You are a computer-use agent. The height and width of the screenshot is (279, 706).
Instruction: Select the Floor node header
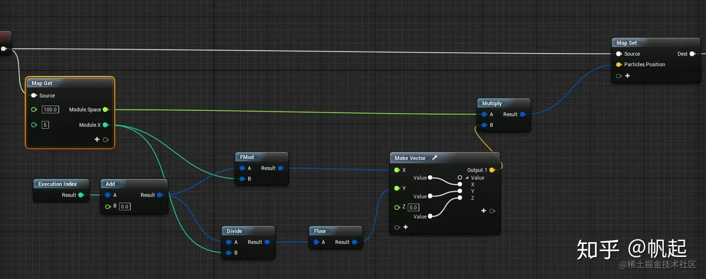point(336,231)
